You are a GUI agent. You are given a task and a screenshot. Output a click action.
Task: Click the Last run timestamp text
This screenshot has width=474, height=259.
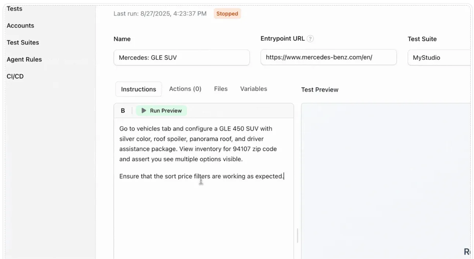[160, 14]
